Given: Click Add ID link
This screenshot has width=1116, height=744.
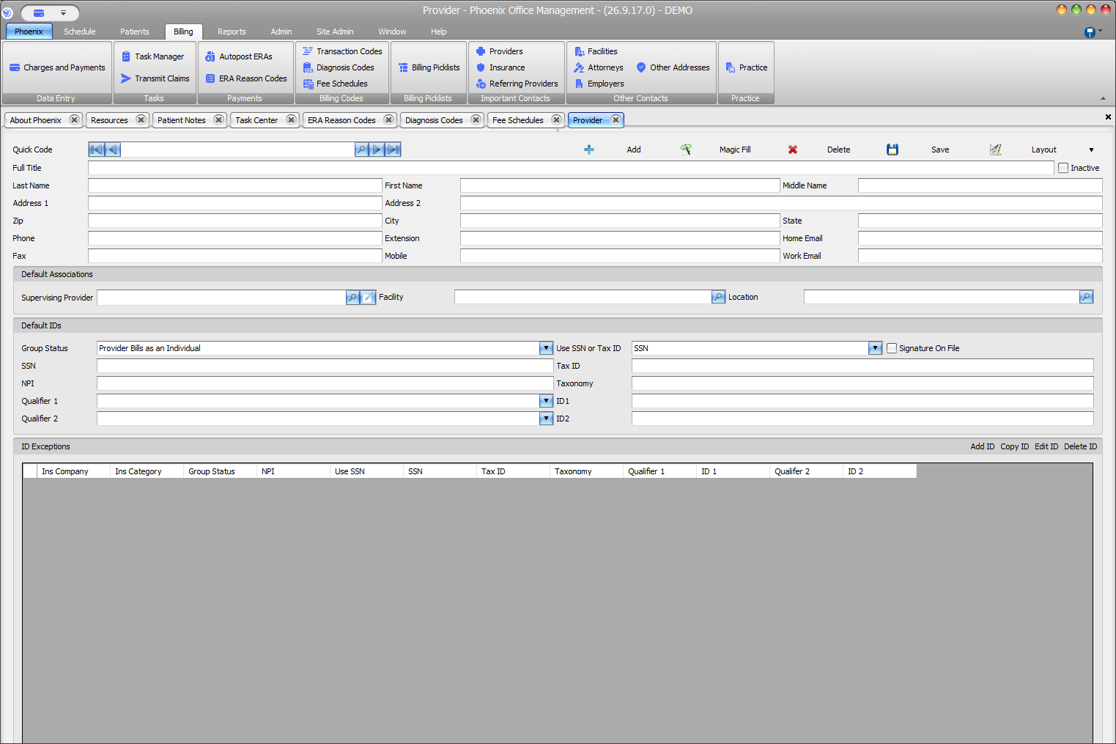Looking at the screenshot, I should (x=983, y=446).
